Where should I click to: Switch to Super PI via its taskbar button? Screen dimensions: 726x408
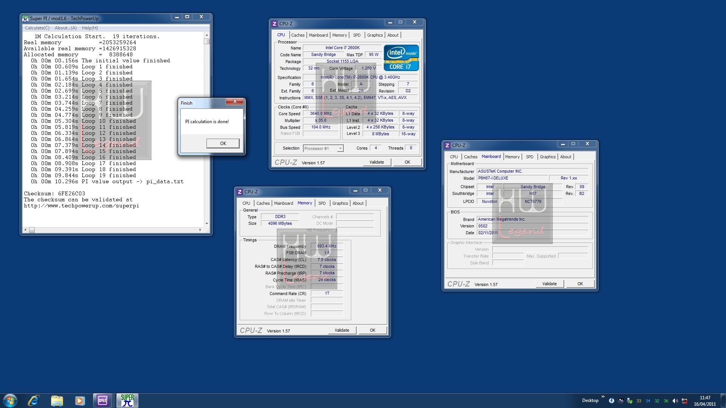point(127,400)
